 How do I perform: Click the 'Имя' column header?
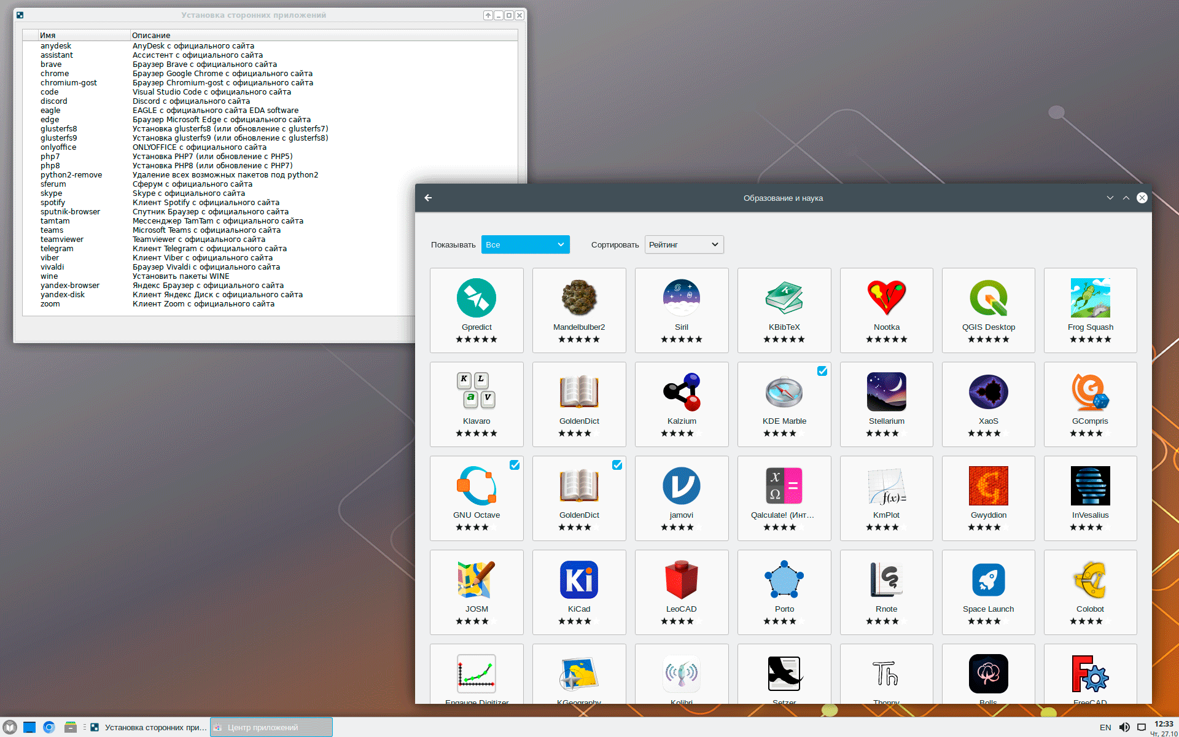click(x=48, y=35)
